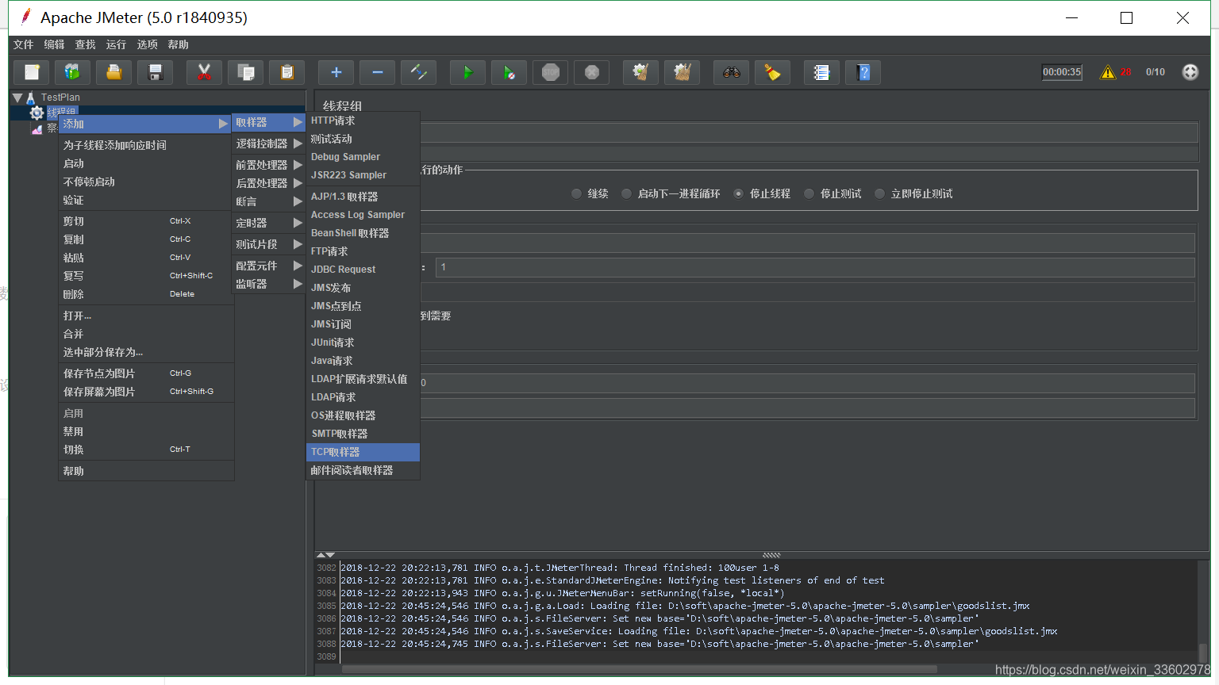
Task: Expand the 添加 submenu
Action: pyautogui.click(x=145, y=124)
